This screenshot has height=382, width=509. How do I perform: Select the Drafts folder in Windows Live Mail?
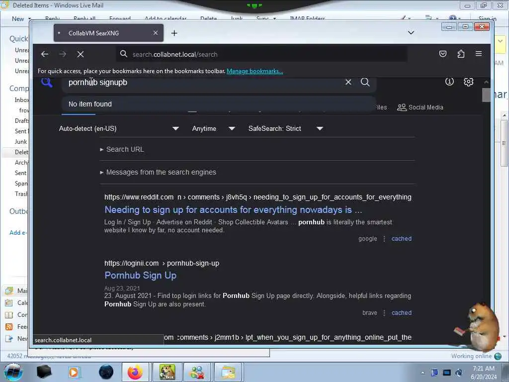[21, 121]
